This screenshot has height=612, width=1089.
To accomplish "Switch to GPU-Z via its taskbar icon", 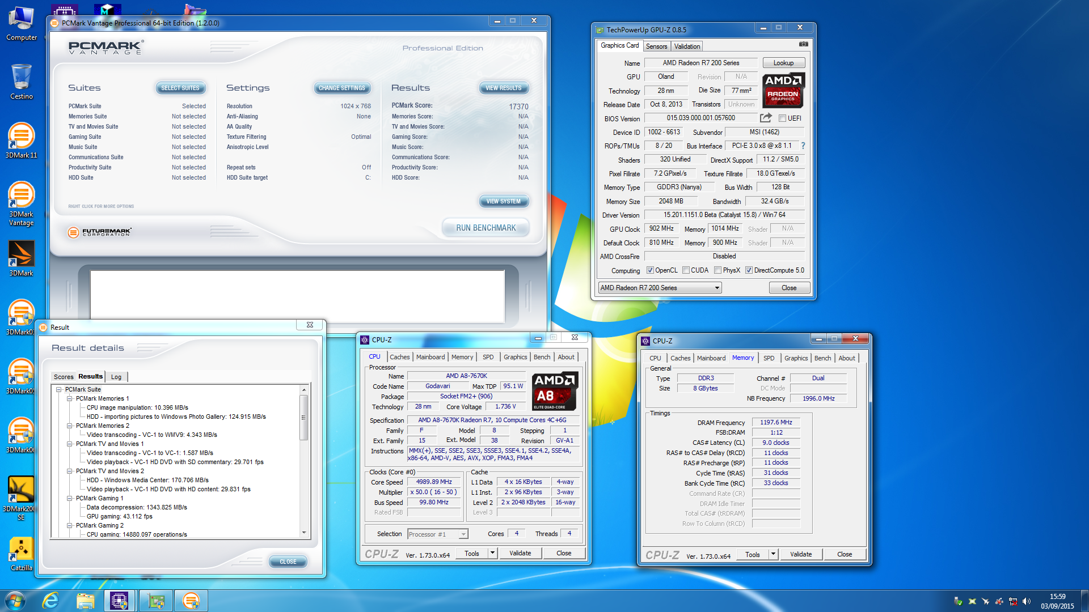I will (155, 601).
